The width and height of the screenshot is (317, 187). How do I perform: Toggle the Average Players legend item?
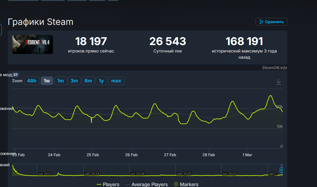coord(147,184)
